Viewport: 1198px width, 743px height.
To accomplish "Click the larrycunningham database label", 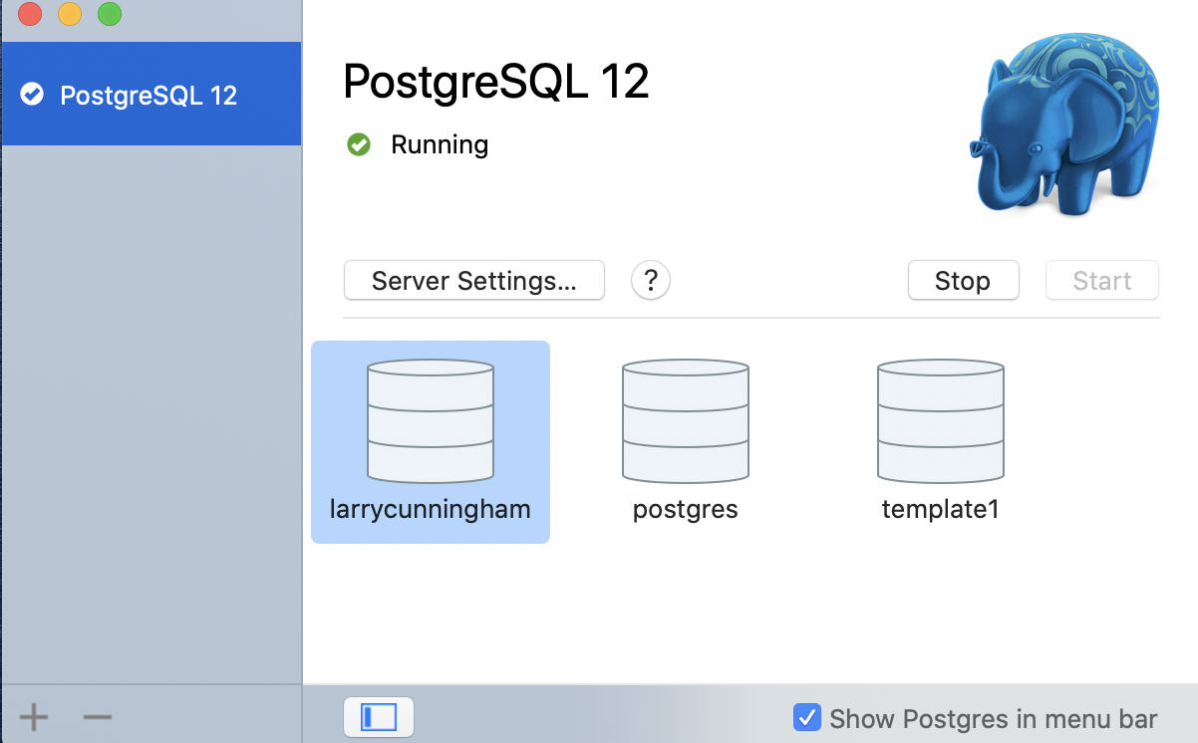I will [x=431, y=509].
